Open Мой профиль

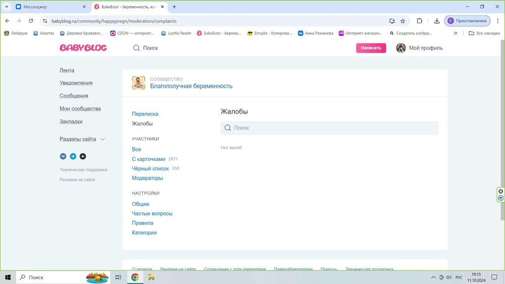(x=426, y=48)
